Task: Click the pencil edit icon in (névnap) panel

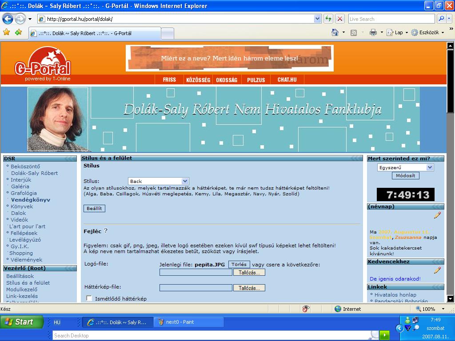Action: pos(437,215)
